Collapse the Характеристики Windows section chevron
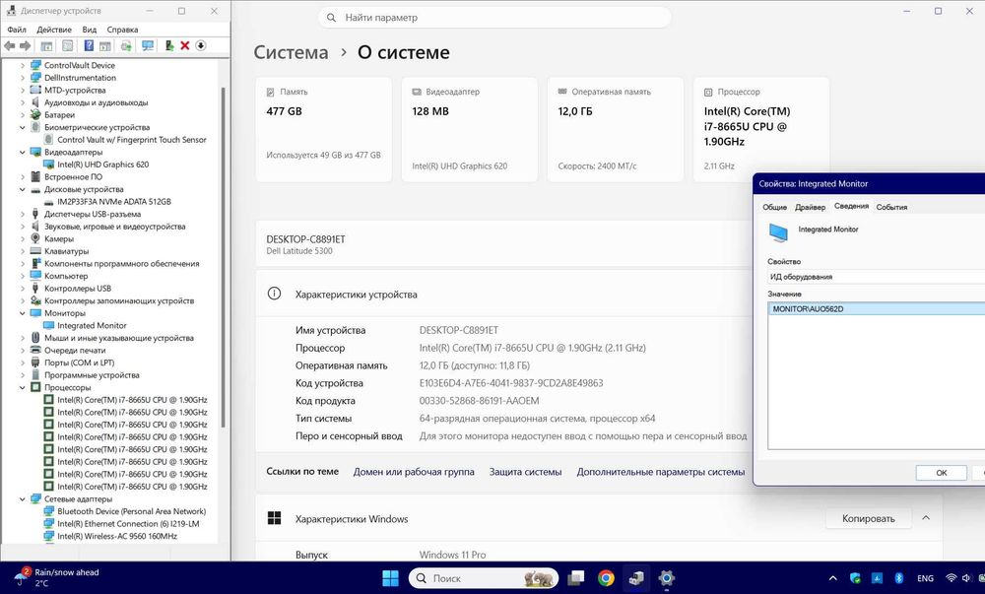This screenshot has width=985, height=594. (925, 518)
